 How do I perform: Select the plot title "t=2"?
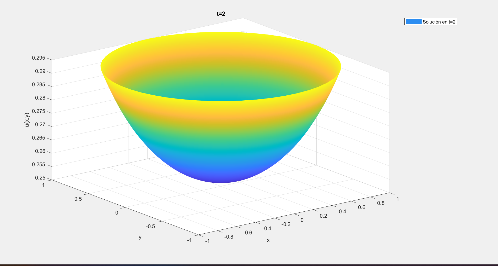(221, 14)
